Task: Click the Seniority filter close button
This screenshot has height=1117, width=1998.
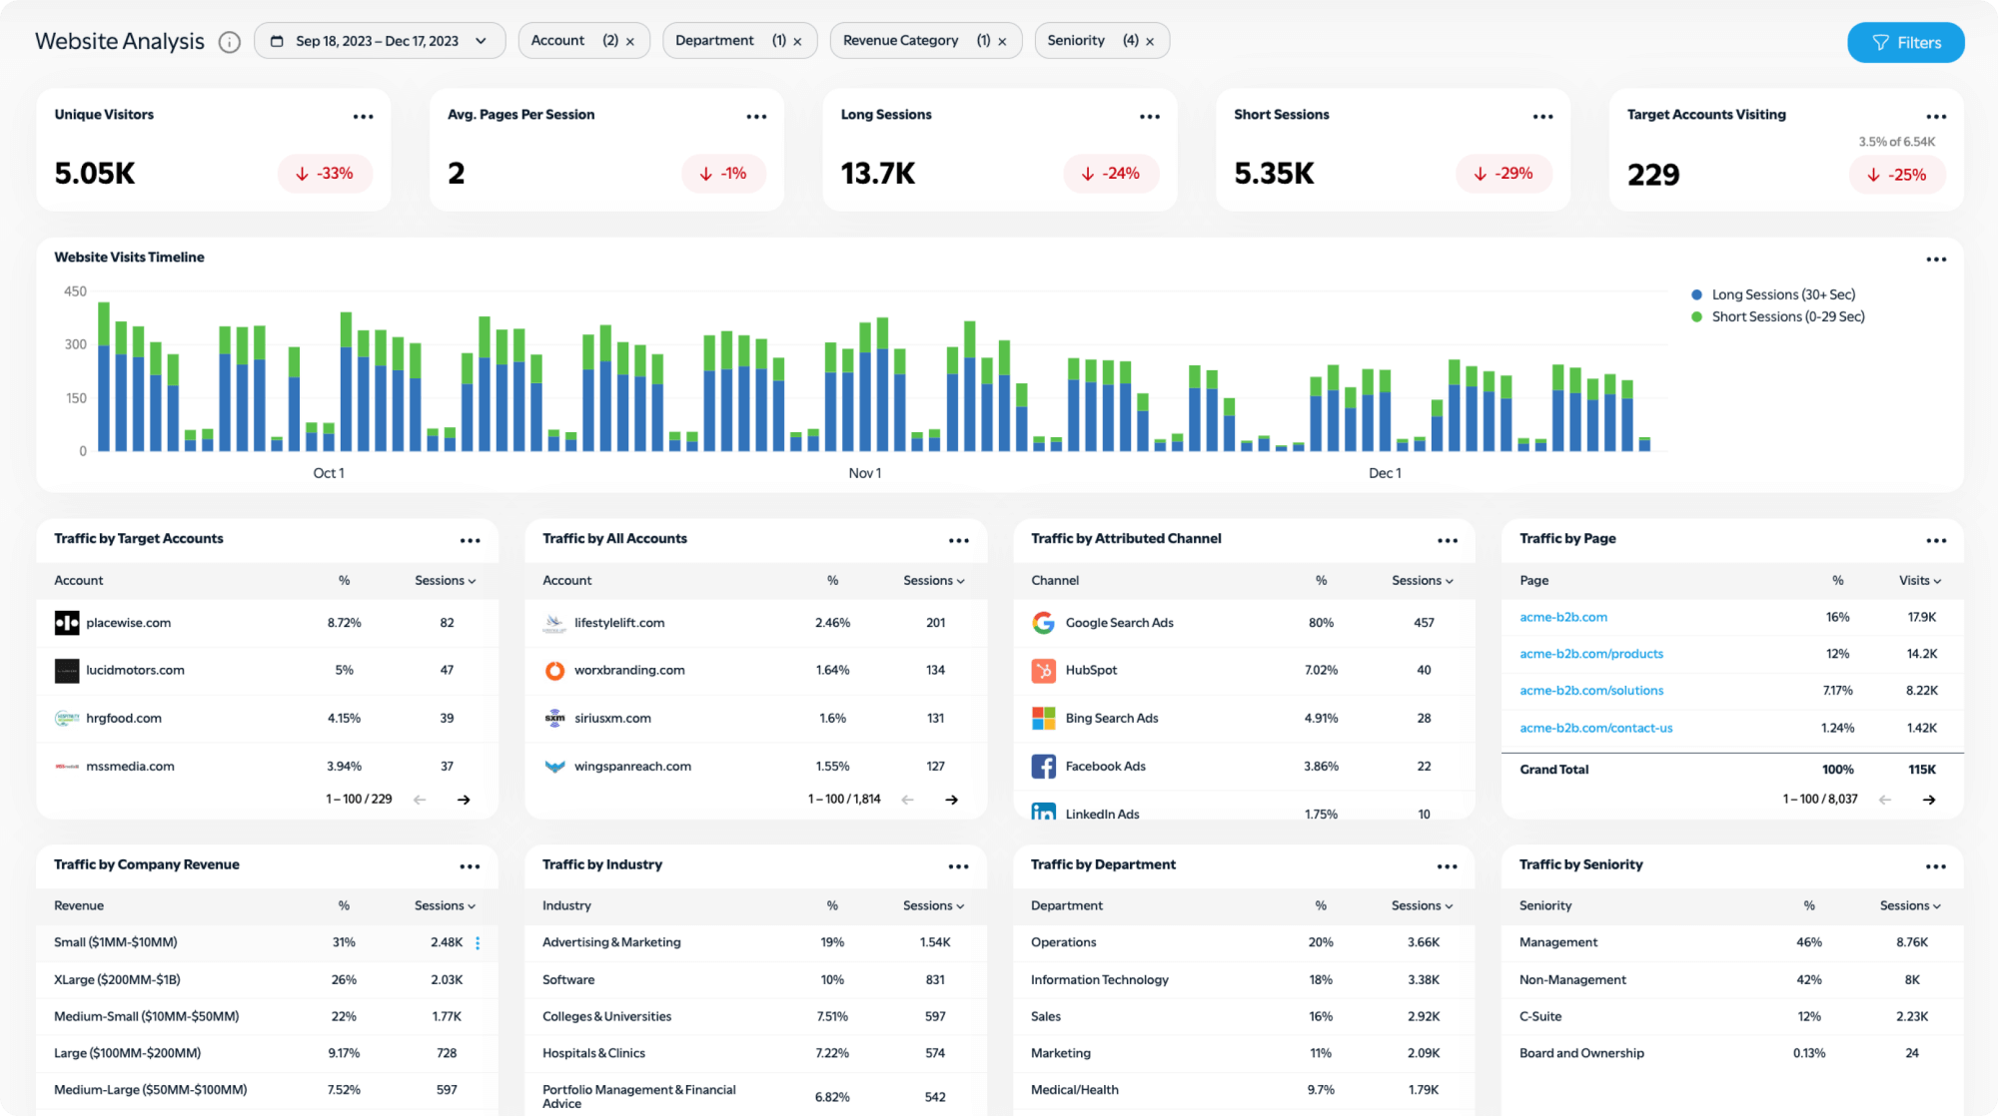Action: click(x=1153, y=40)
